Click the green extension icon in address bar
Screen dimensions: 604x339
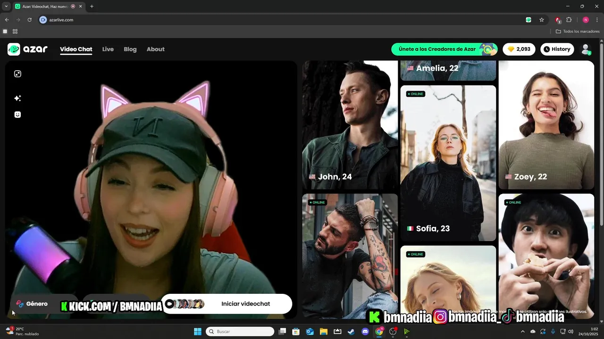528,20
